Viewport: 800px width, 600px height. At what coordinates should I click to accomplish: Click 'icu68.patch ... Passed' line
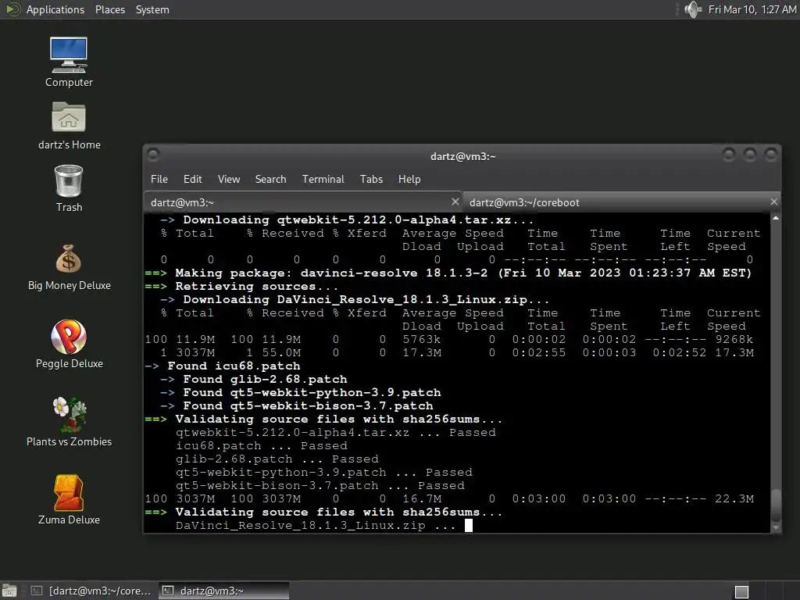[261, 445]
